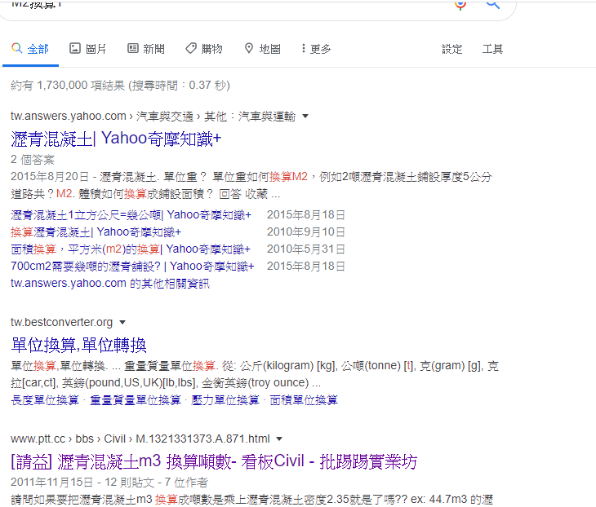Click the date 2010年5月31日
Screen dimensions: 596x507
click(306, 249)
